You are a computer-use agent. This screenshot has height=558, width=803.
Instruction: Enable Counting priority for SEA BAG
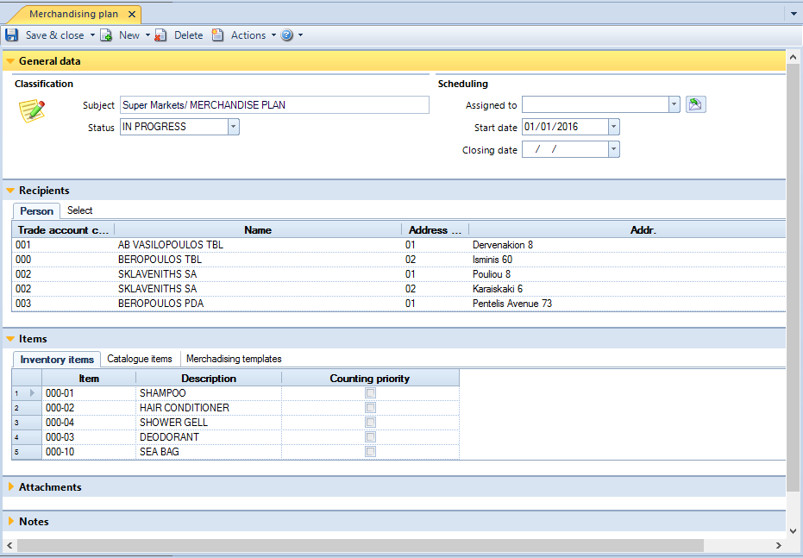point(370,452)
